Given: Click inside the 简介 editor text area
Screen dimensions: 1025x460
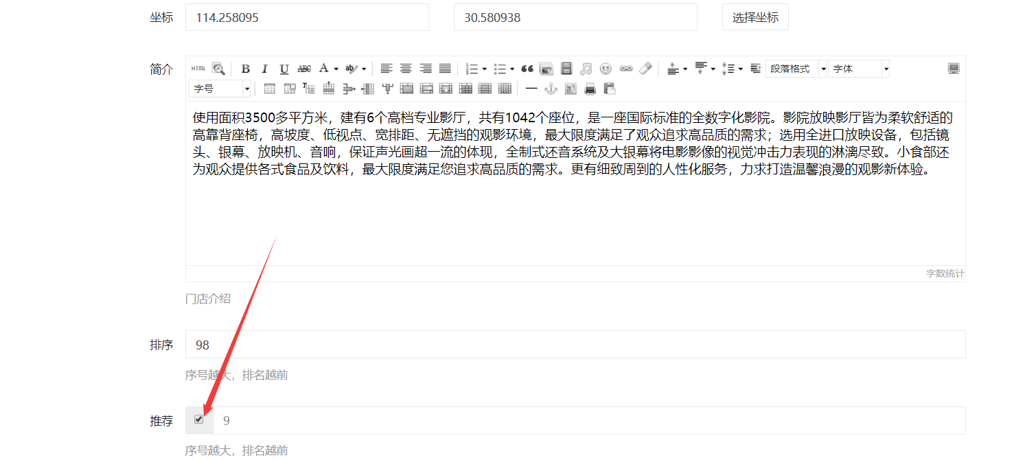Looking at the screenshot, I should (575, 183).
